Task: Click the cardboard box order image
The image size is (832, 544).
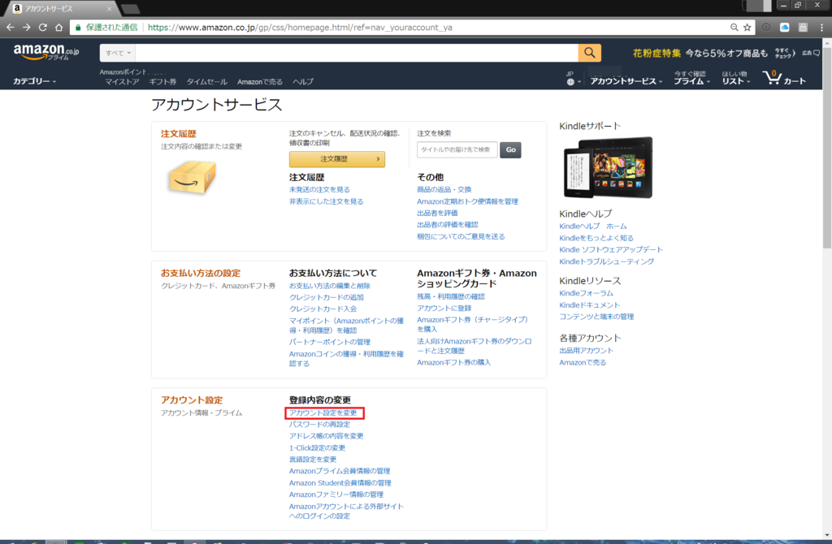Action: (192, 176)
